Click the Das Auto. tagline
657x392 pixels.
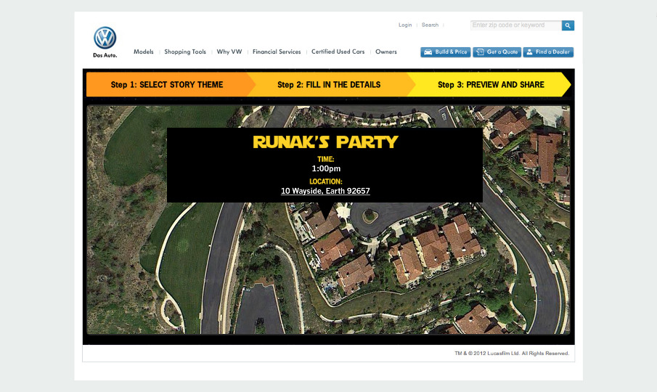[105, 55]
